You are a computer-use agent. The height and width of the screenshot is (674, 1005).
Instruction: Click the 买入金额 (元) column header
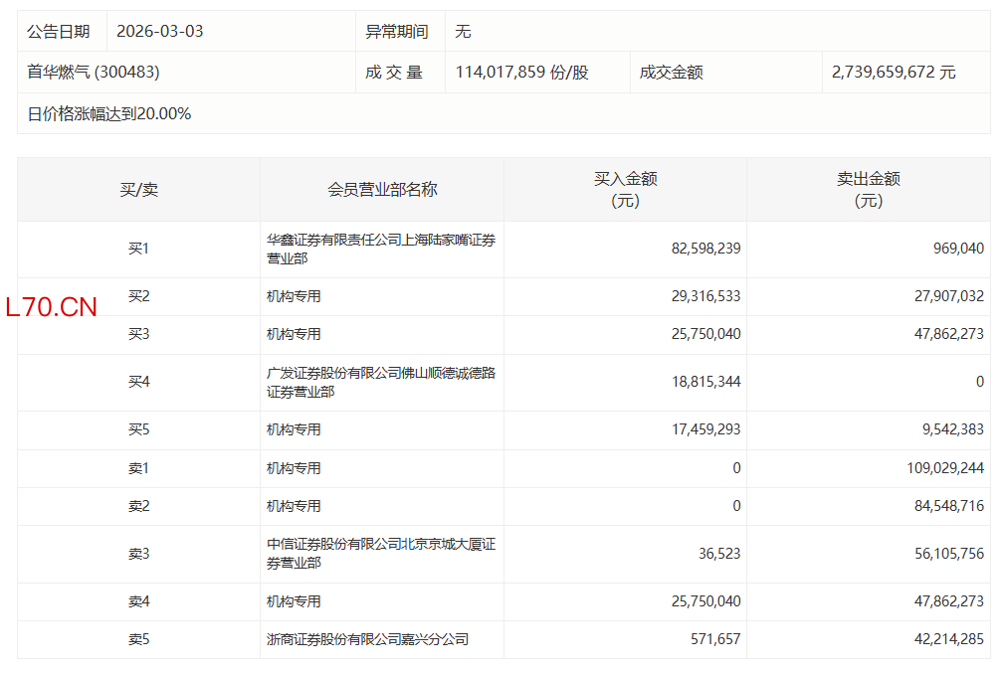click(x=625, y=189)
